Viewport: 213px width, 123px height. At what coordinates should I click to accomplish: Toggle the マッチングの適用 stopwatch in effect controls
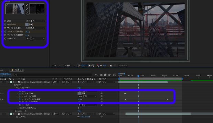(x=5, y=28)
